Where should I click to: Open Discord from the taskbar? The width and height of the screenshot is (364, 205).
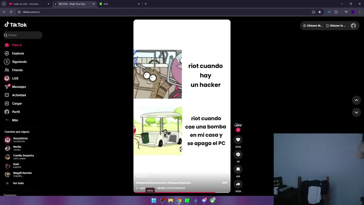pyautogui.click(x=204, y=200)
